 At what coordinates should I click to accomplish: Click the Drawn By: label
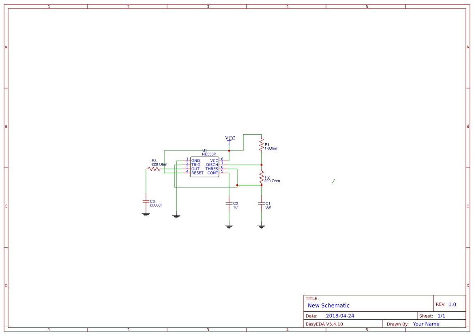398,324
